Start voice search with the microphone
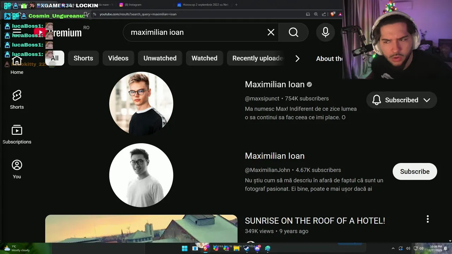The image size is (452, 254). 326,32
